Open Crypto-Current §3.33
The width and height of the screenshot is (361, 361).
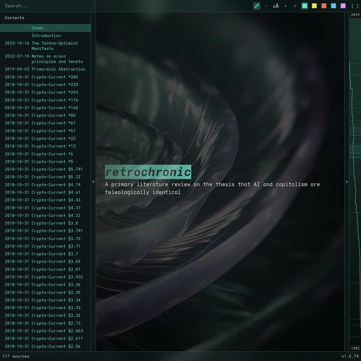(45, 308)
